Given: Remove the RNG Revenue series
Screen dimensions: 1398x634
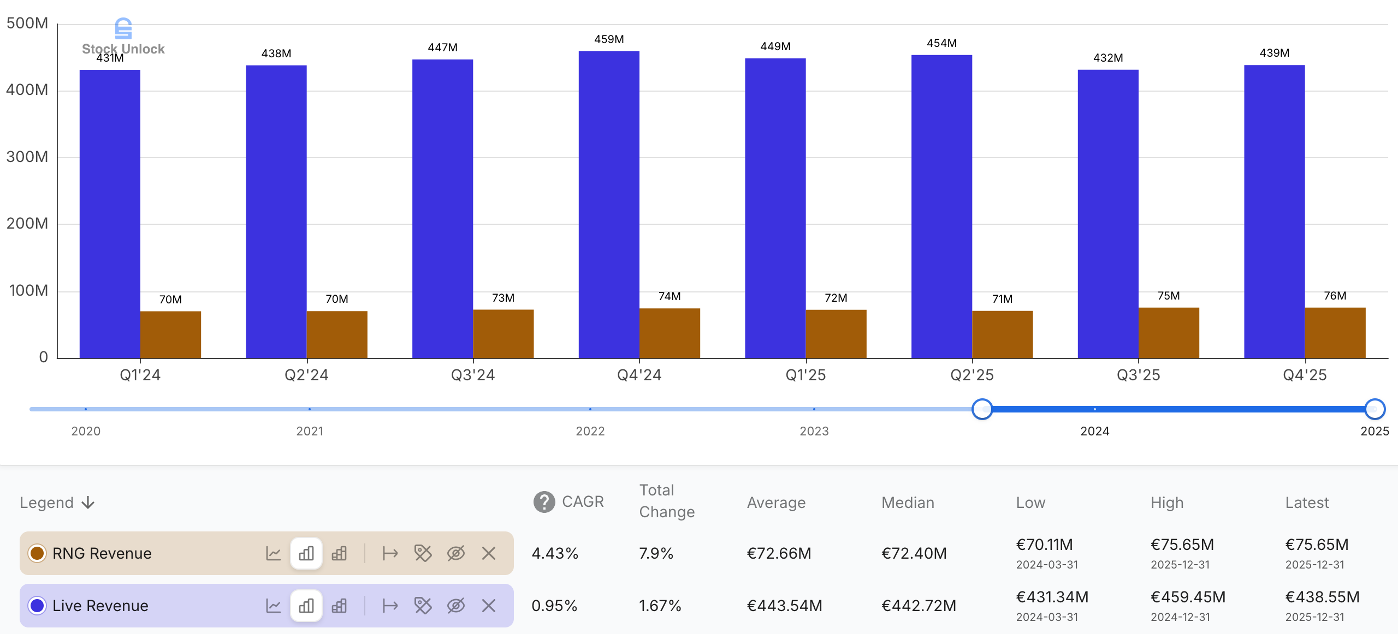Looking at the screenshot, I should pyautogui.click(x=489, y=553).
